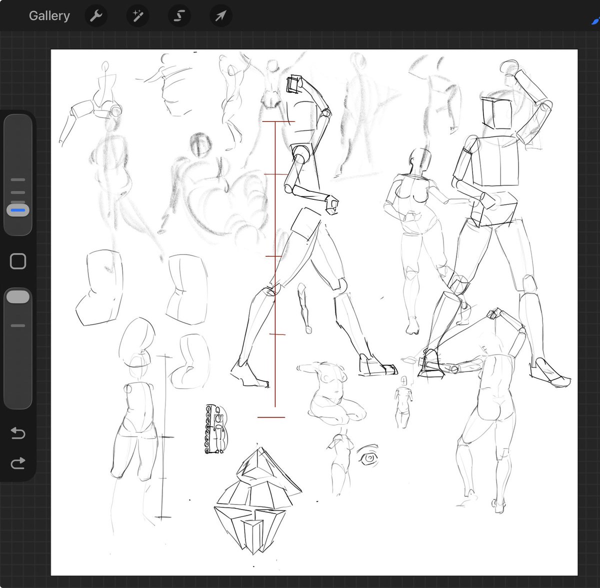The height and width of the screenshot is (588, 600).
Task: Undo the last stroke
Action: point(18,433)
